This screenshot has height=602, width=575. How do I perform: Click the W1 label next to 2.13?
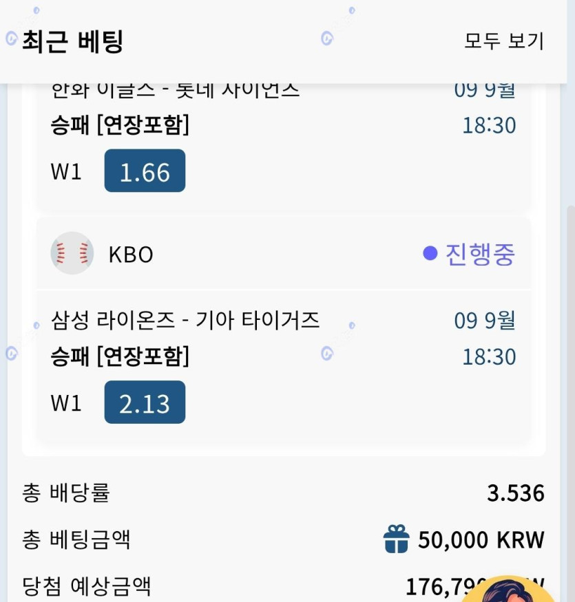point(66,403)
